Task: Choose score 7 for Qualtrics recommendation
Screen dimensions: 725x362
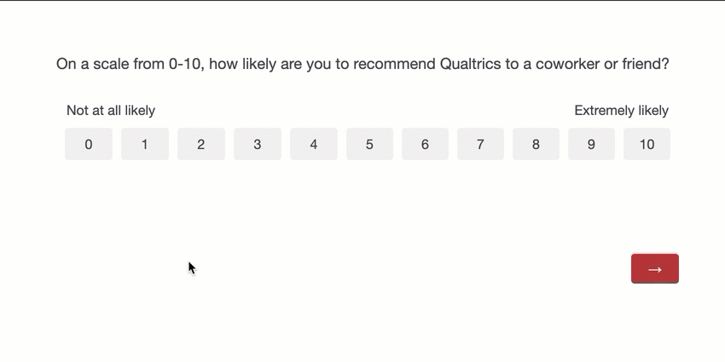Action: 480,144
